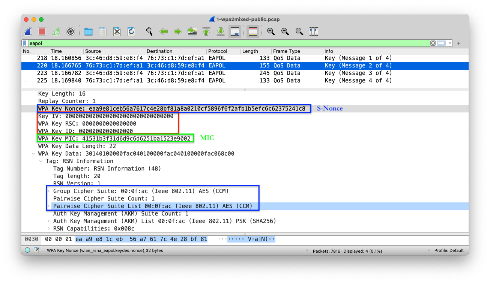Toggle packet colorization rules
490x283 pixels.
(x=253, y=32)
